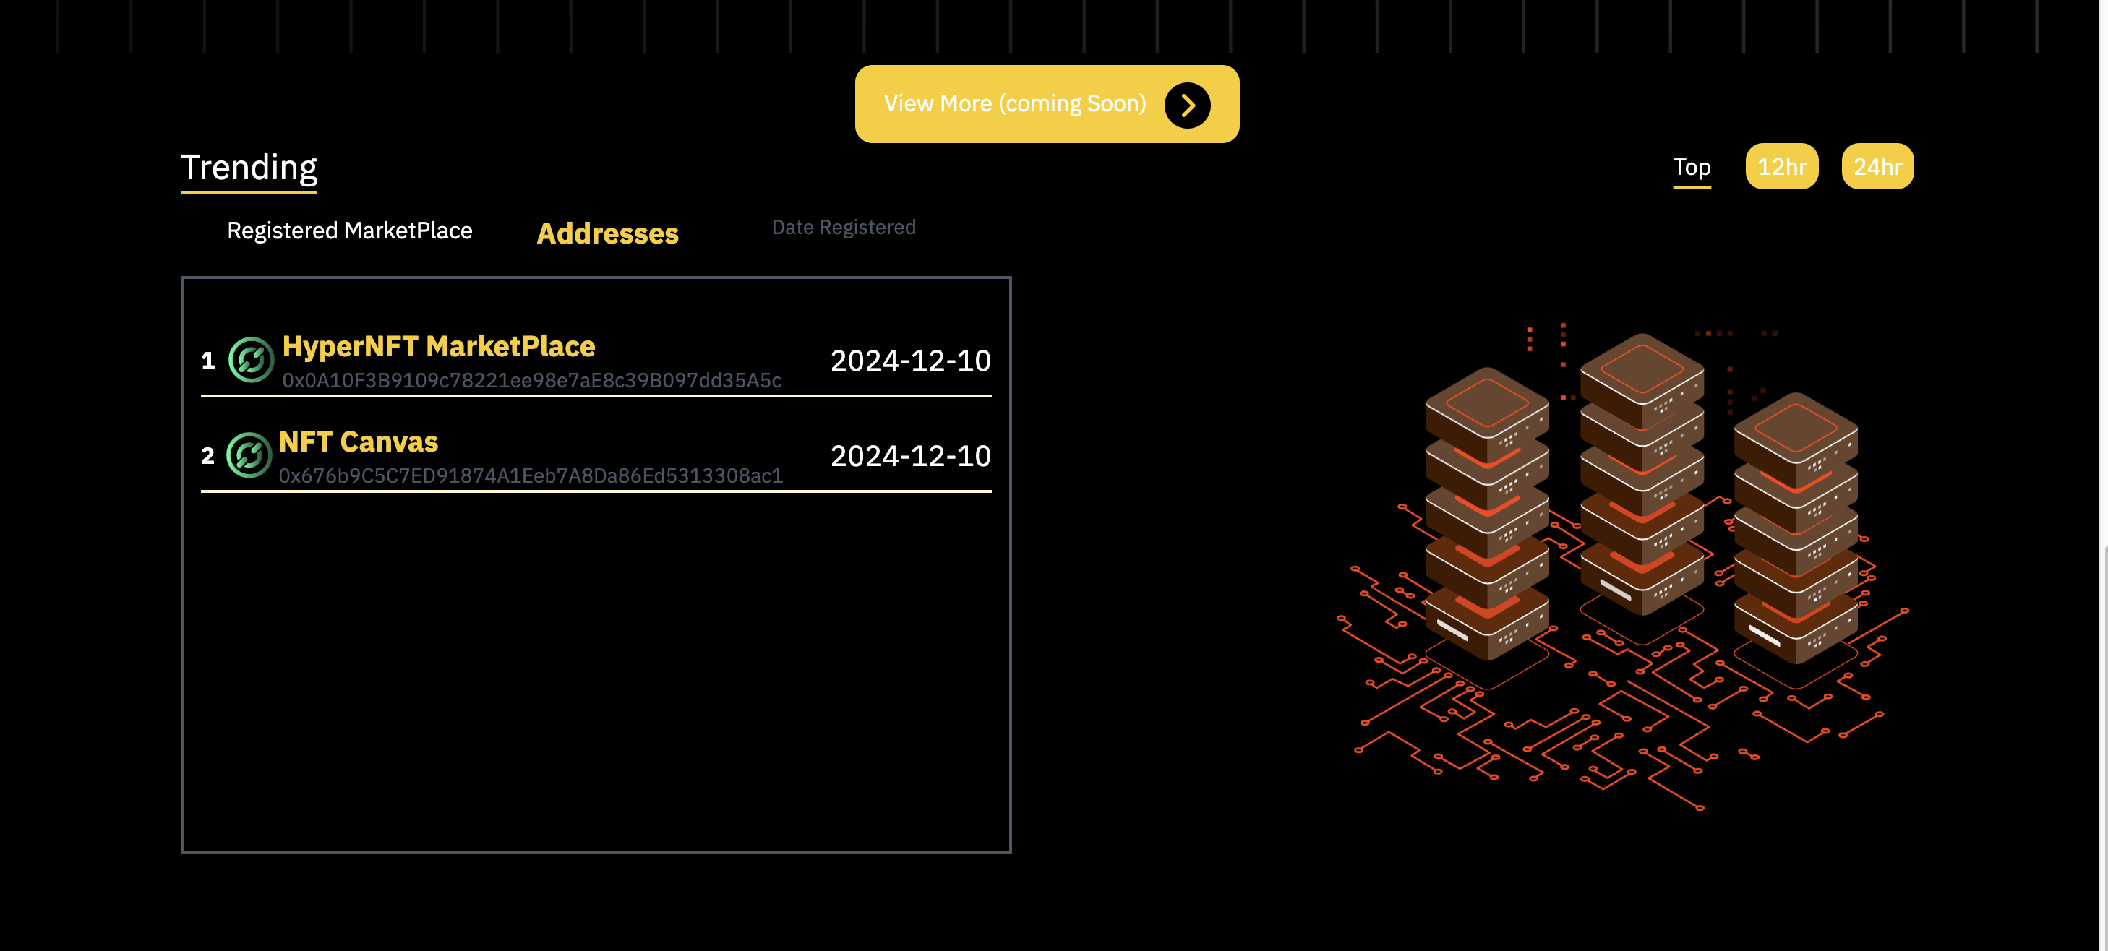Screen dimensions: 2108x951
Task: Click second row date 2024-12-10
Action: (910, 455)
